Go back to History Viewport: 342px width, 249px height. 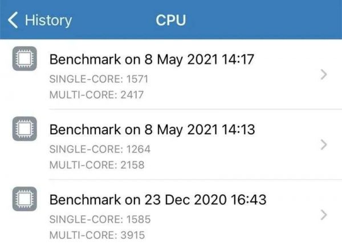tap(48, 21)
